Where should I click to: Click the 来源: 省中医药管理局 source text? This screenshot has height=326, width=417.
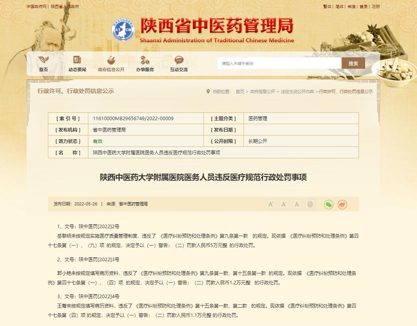(127, 204)
